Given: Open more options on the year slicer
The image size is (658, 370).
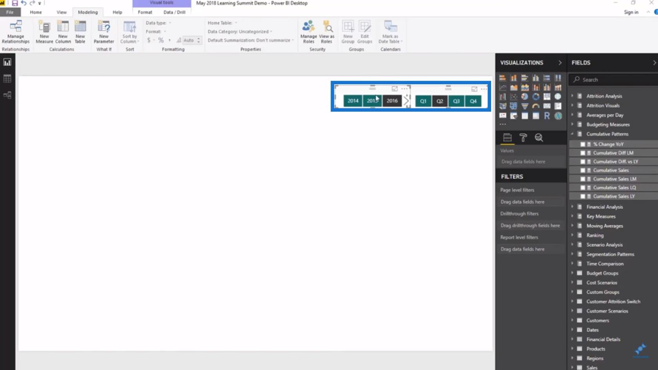Looking at the screenshot, I should 404,89.
